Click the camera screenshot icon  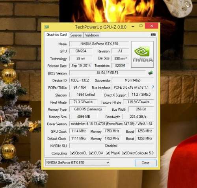point(153,35)
